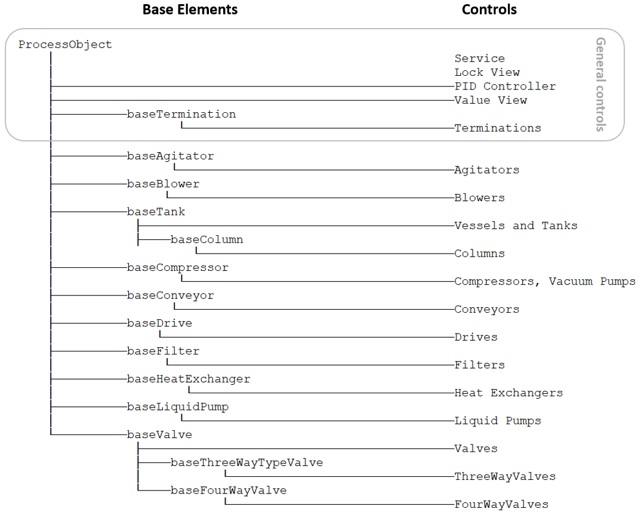Select the Liquid Pumps control
641x515 pixels.
(x=498, y=421)
